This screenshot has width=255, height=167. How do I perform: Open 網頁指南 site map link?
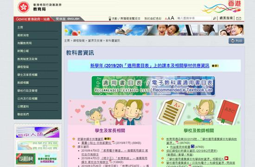226,18
